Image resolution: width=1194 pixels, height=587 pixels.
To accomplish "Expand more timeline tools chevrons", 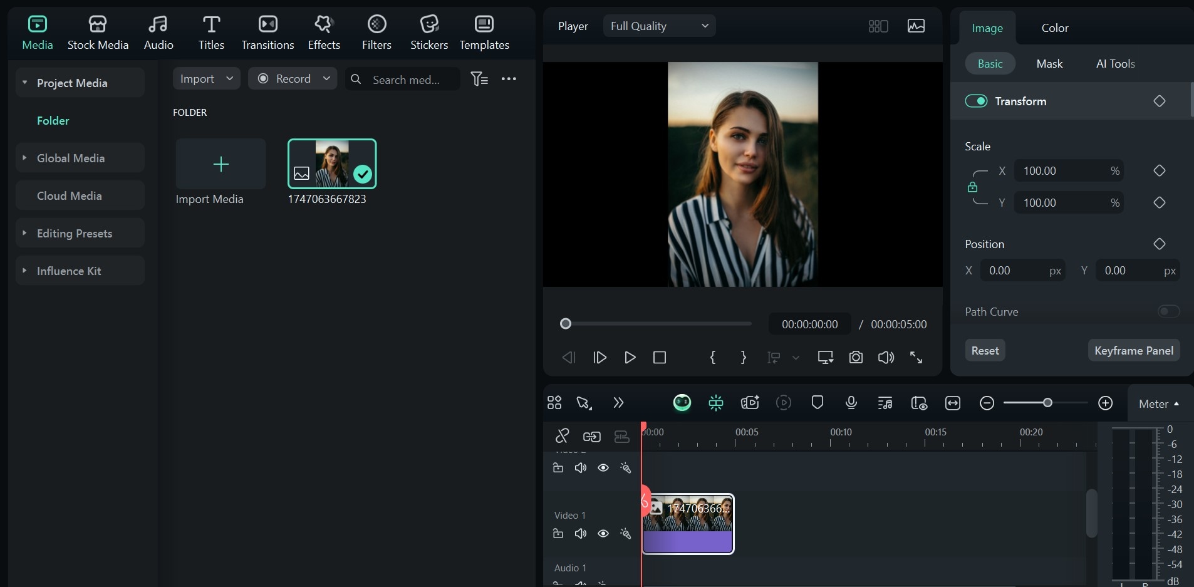I will pyautogui.click(x=618, y=403).
